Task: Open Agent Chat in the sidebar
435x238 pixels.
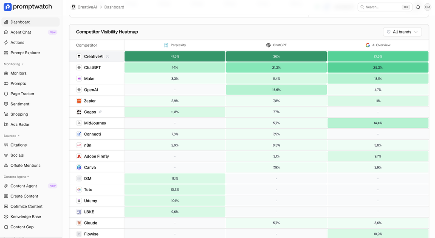Action: click(31, 32)
